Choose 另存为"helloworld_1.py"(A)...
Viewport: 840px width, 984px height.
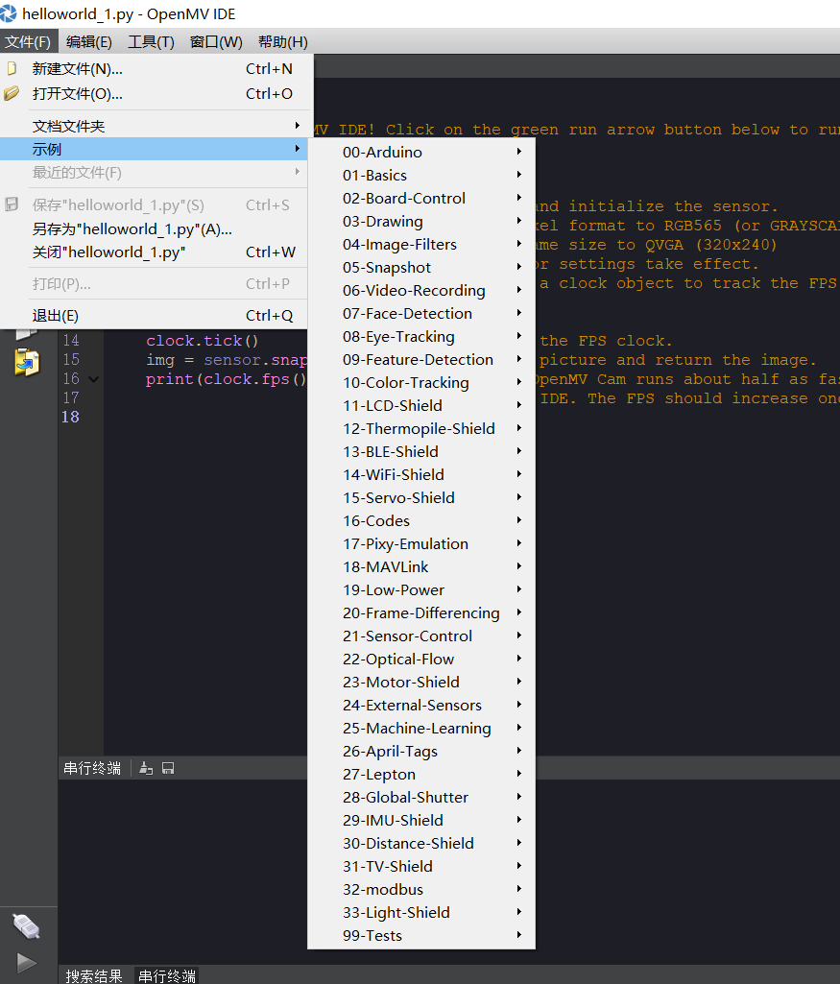[x=154, y=229]
